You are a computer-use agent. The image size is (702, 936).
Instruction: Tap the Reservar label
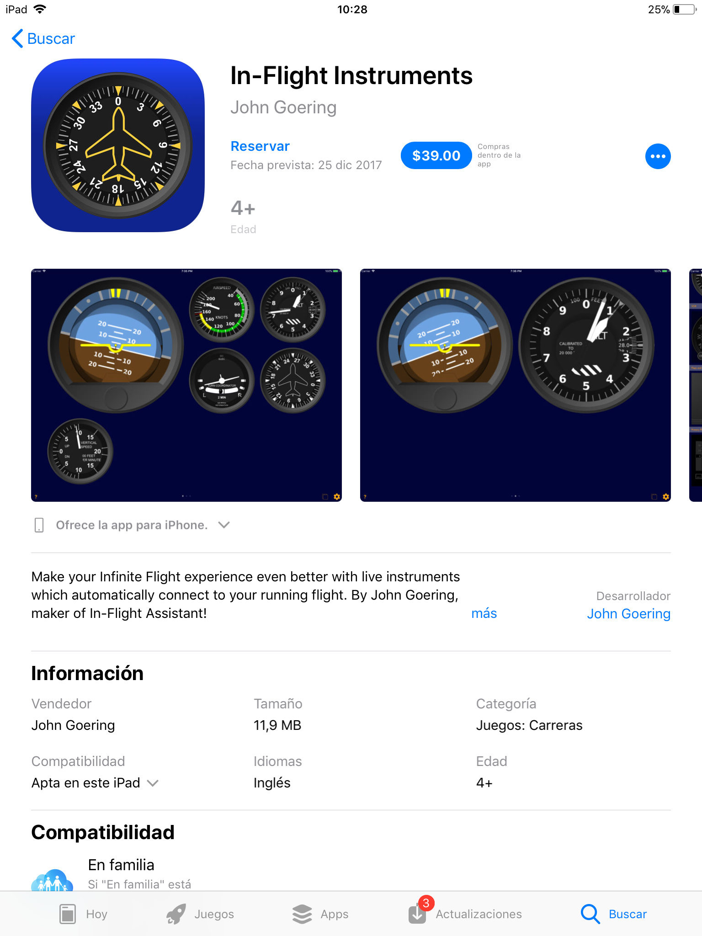(x=260, y=146)
